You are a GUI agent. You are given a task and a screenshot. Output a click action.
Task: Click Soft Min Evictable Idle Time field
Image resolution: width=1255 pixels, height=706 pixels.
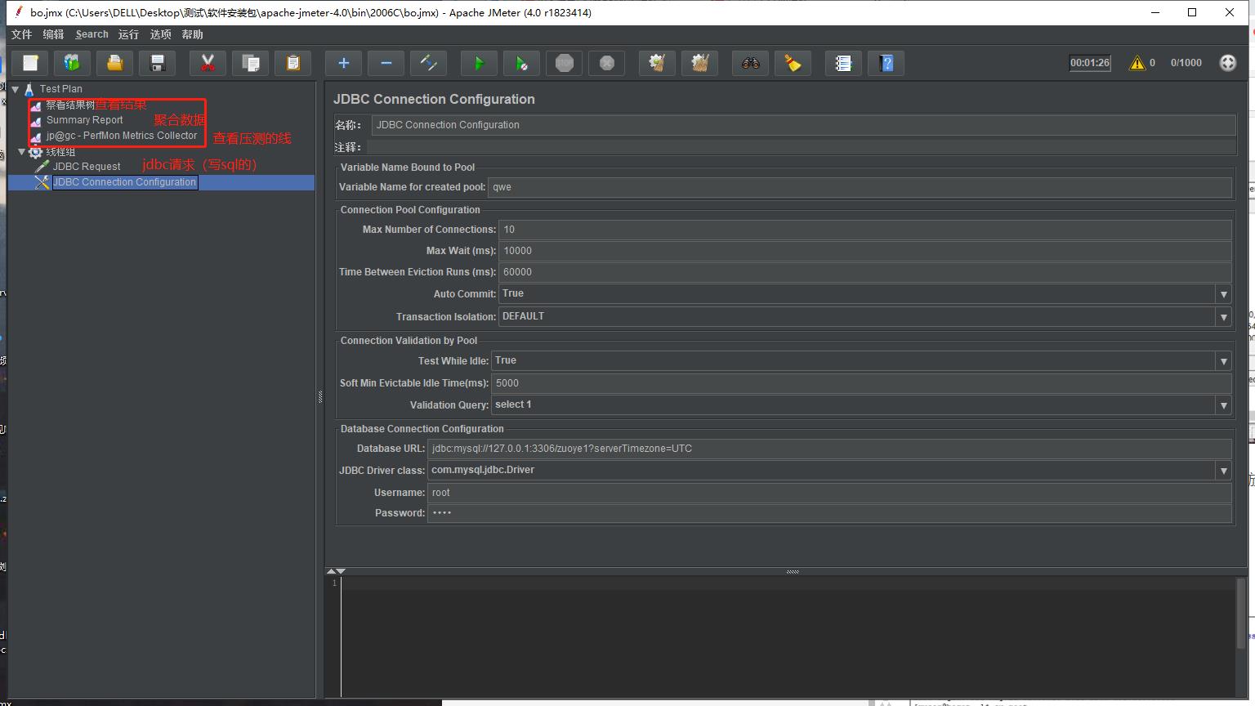tap(861, 383)
